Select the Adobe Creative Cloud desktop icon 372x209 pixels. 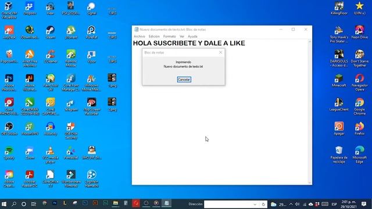pos(9,179)
